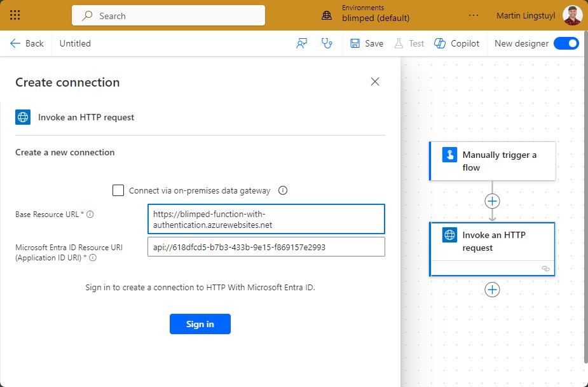This screenshot has height=387, width=588.
Task: Click the Test flask button
Action: pyautogui.click(x=409, y=43)
